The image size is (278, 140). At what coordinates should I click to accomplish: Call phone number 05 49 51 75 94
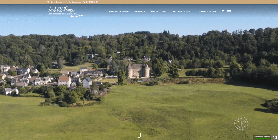[x=92, y=2]
